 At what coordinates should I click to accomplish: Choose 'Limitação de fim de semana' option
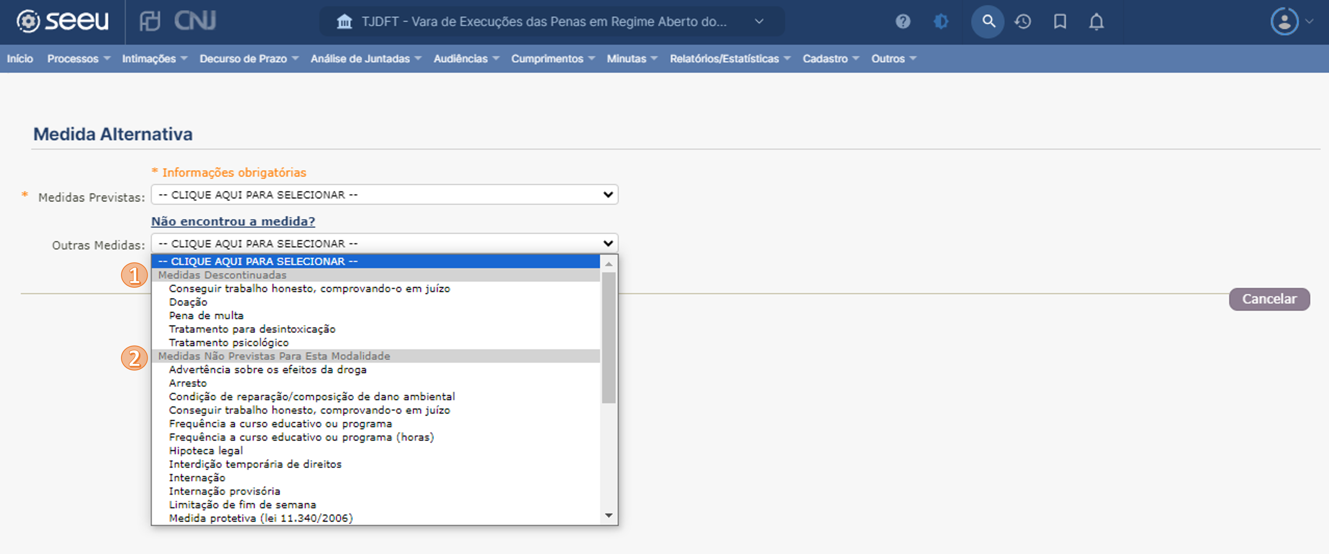(242, 504)
